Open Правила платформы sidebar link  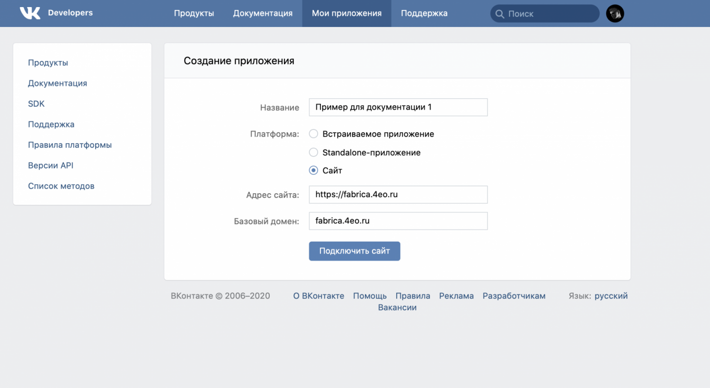click(x=70, y=145)
